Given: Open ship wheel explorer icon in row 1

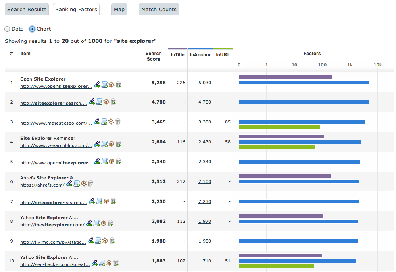Looking at the screenshot, I should pyautogui.click(x=111, y=85).
